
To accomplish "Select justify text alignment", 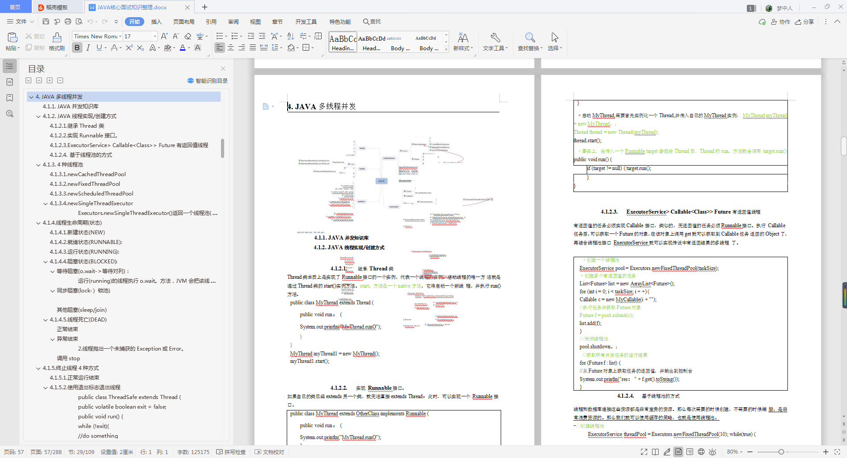I will [x=253, y=48].
